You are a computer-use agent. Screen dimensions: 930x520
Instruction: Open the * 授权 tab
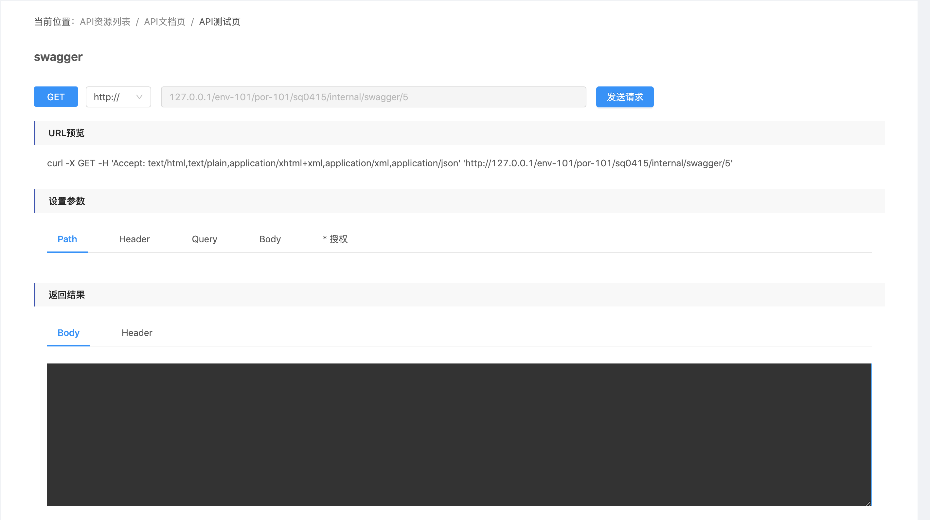pos(335,239)
